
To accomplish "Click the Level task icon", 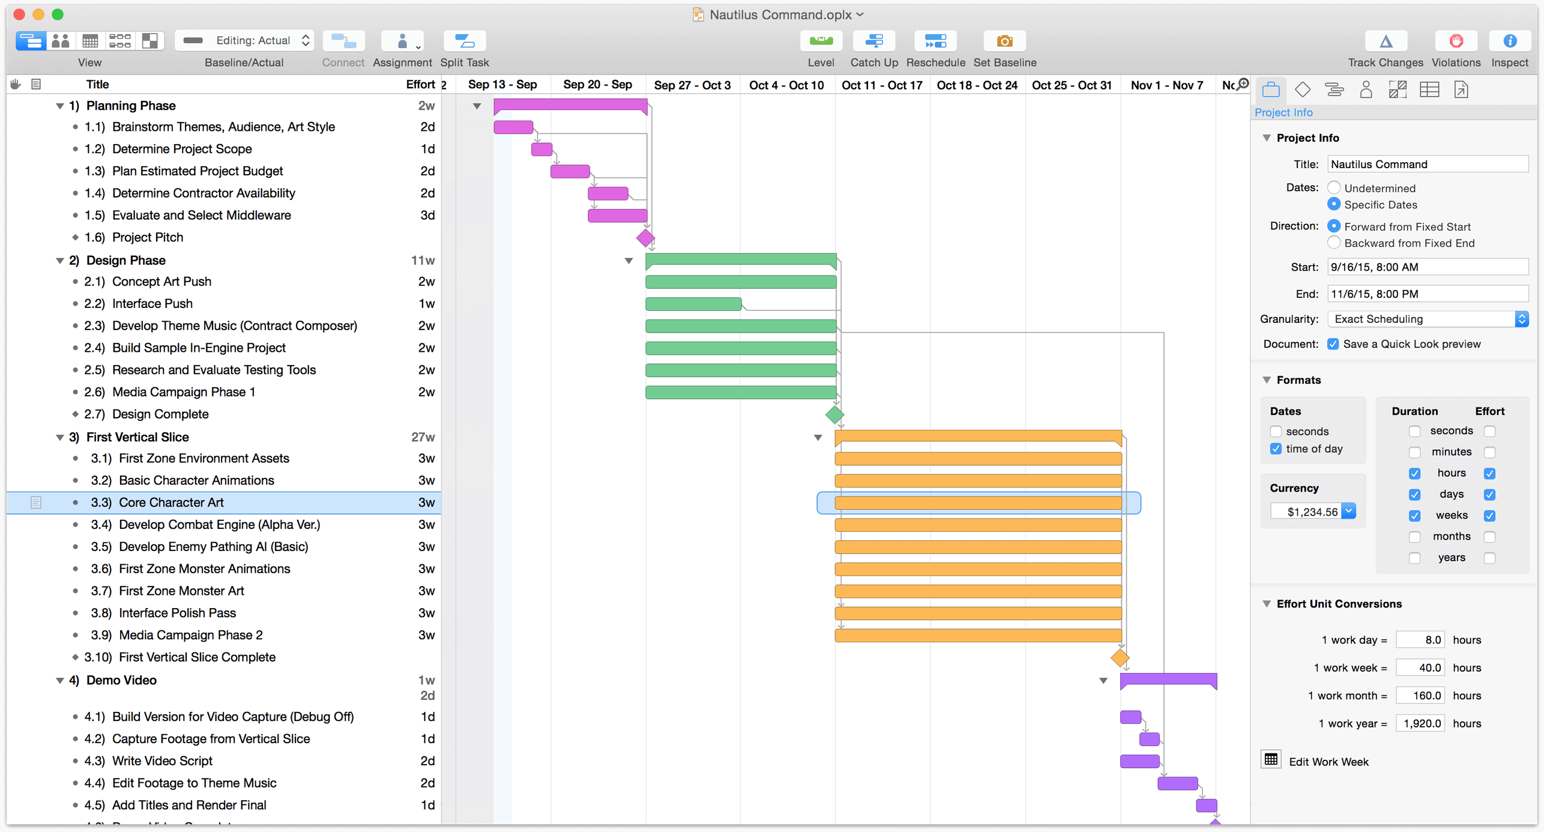I will (x=819, y=41).
